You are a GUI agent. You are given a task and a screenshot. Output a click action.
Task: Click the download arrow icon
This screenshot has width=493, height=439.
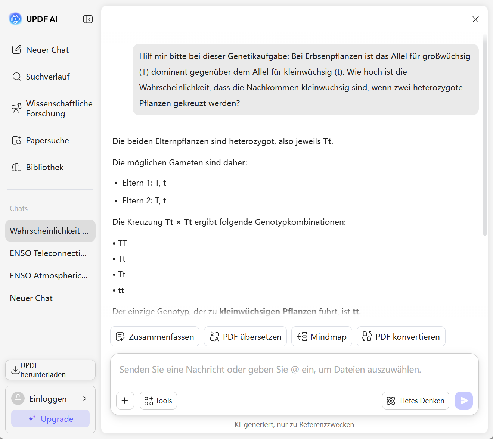click(15, 370)
